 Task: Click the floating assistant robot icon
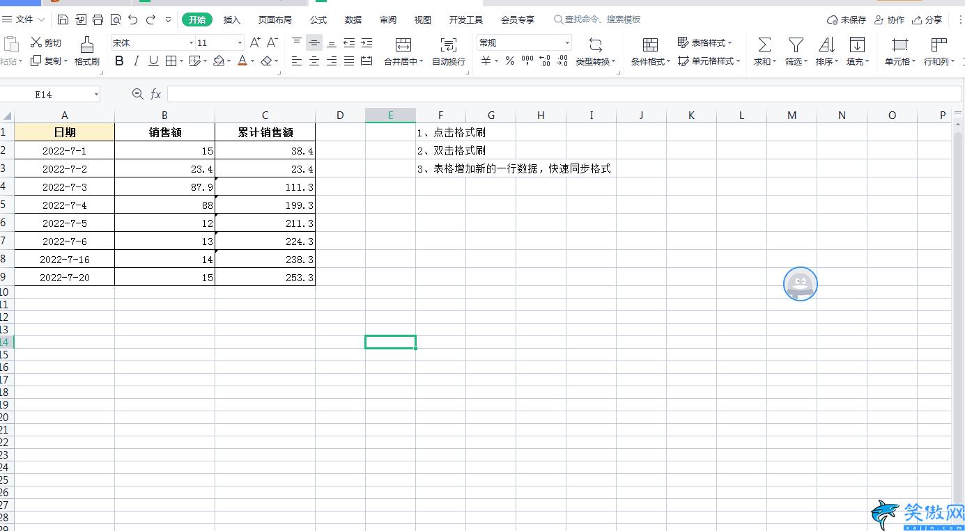pos(801,284)
